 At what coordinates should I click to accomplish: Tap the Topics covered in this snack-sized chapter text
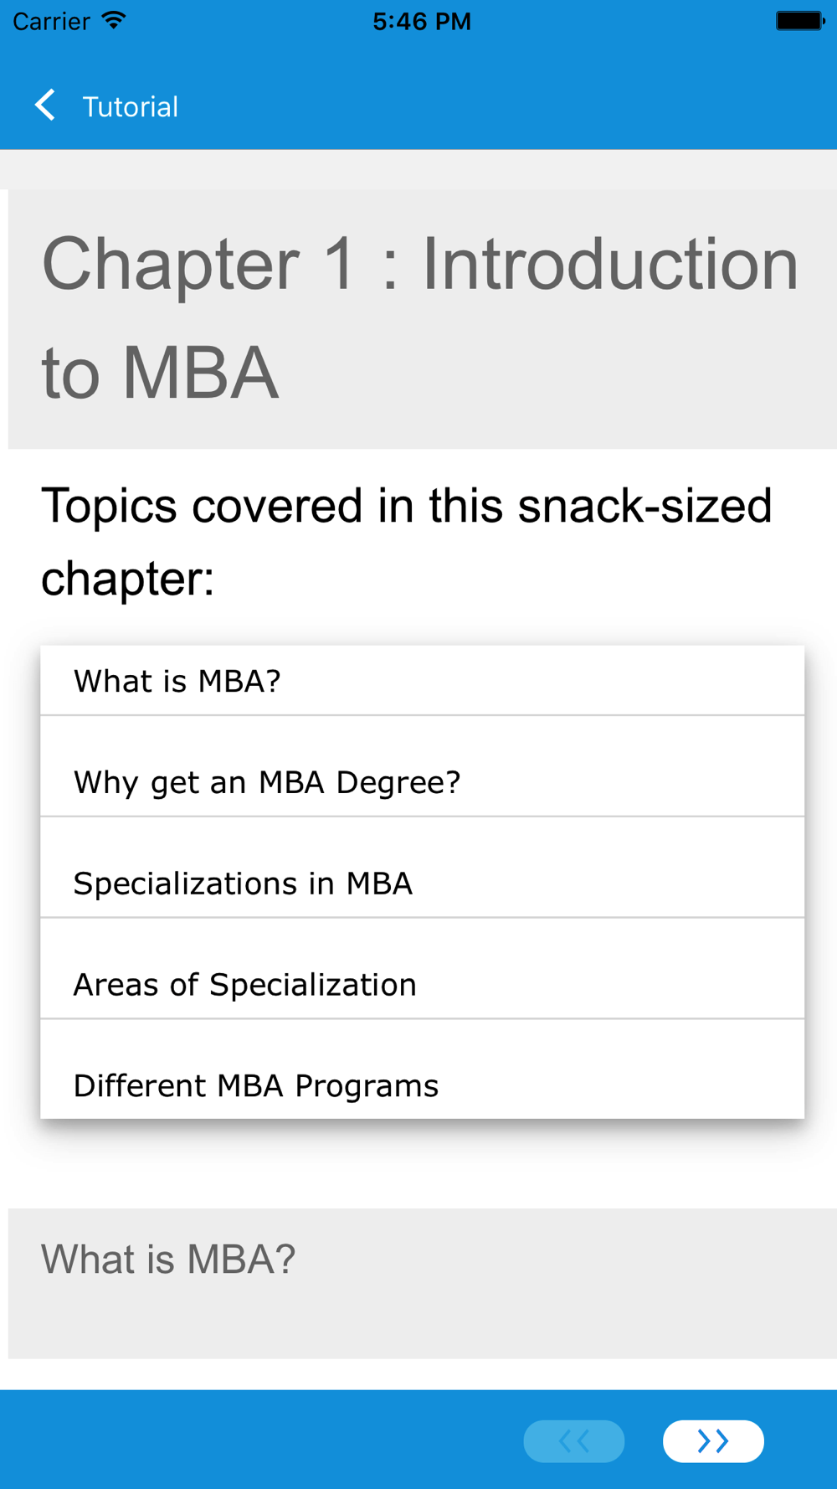pos(406,542)
